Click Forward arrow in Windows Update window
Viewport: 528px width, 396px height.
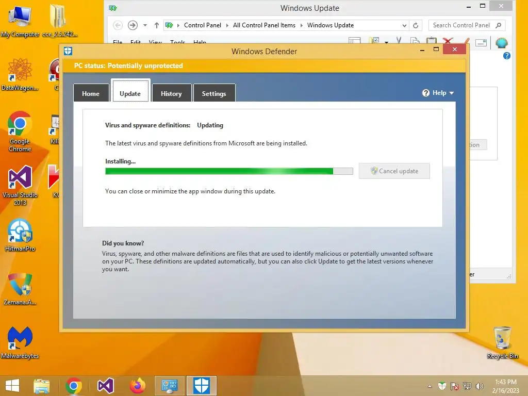(x=133, y=25)
